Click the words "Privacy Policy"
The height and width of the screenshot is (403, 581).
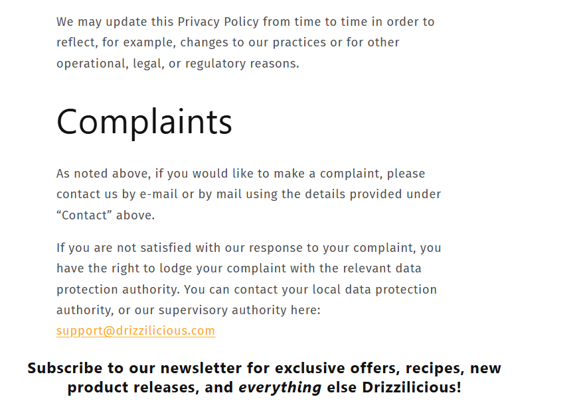218,22
